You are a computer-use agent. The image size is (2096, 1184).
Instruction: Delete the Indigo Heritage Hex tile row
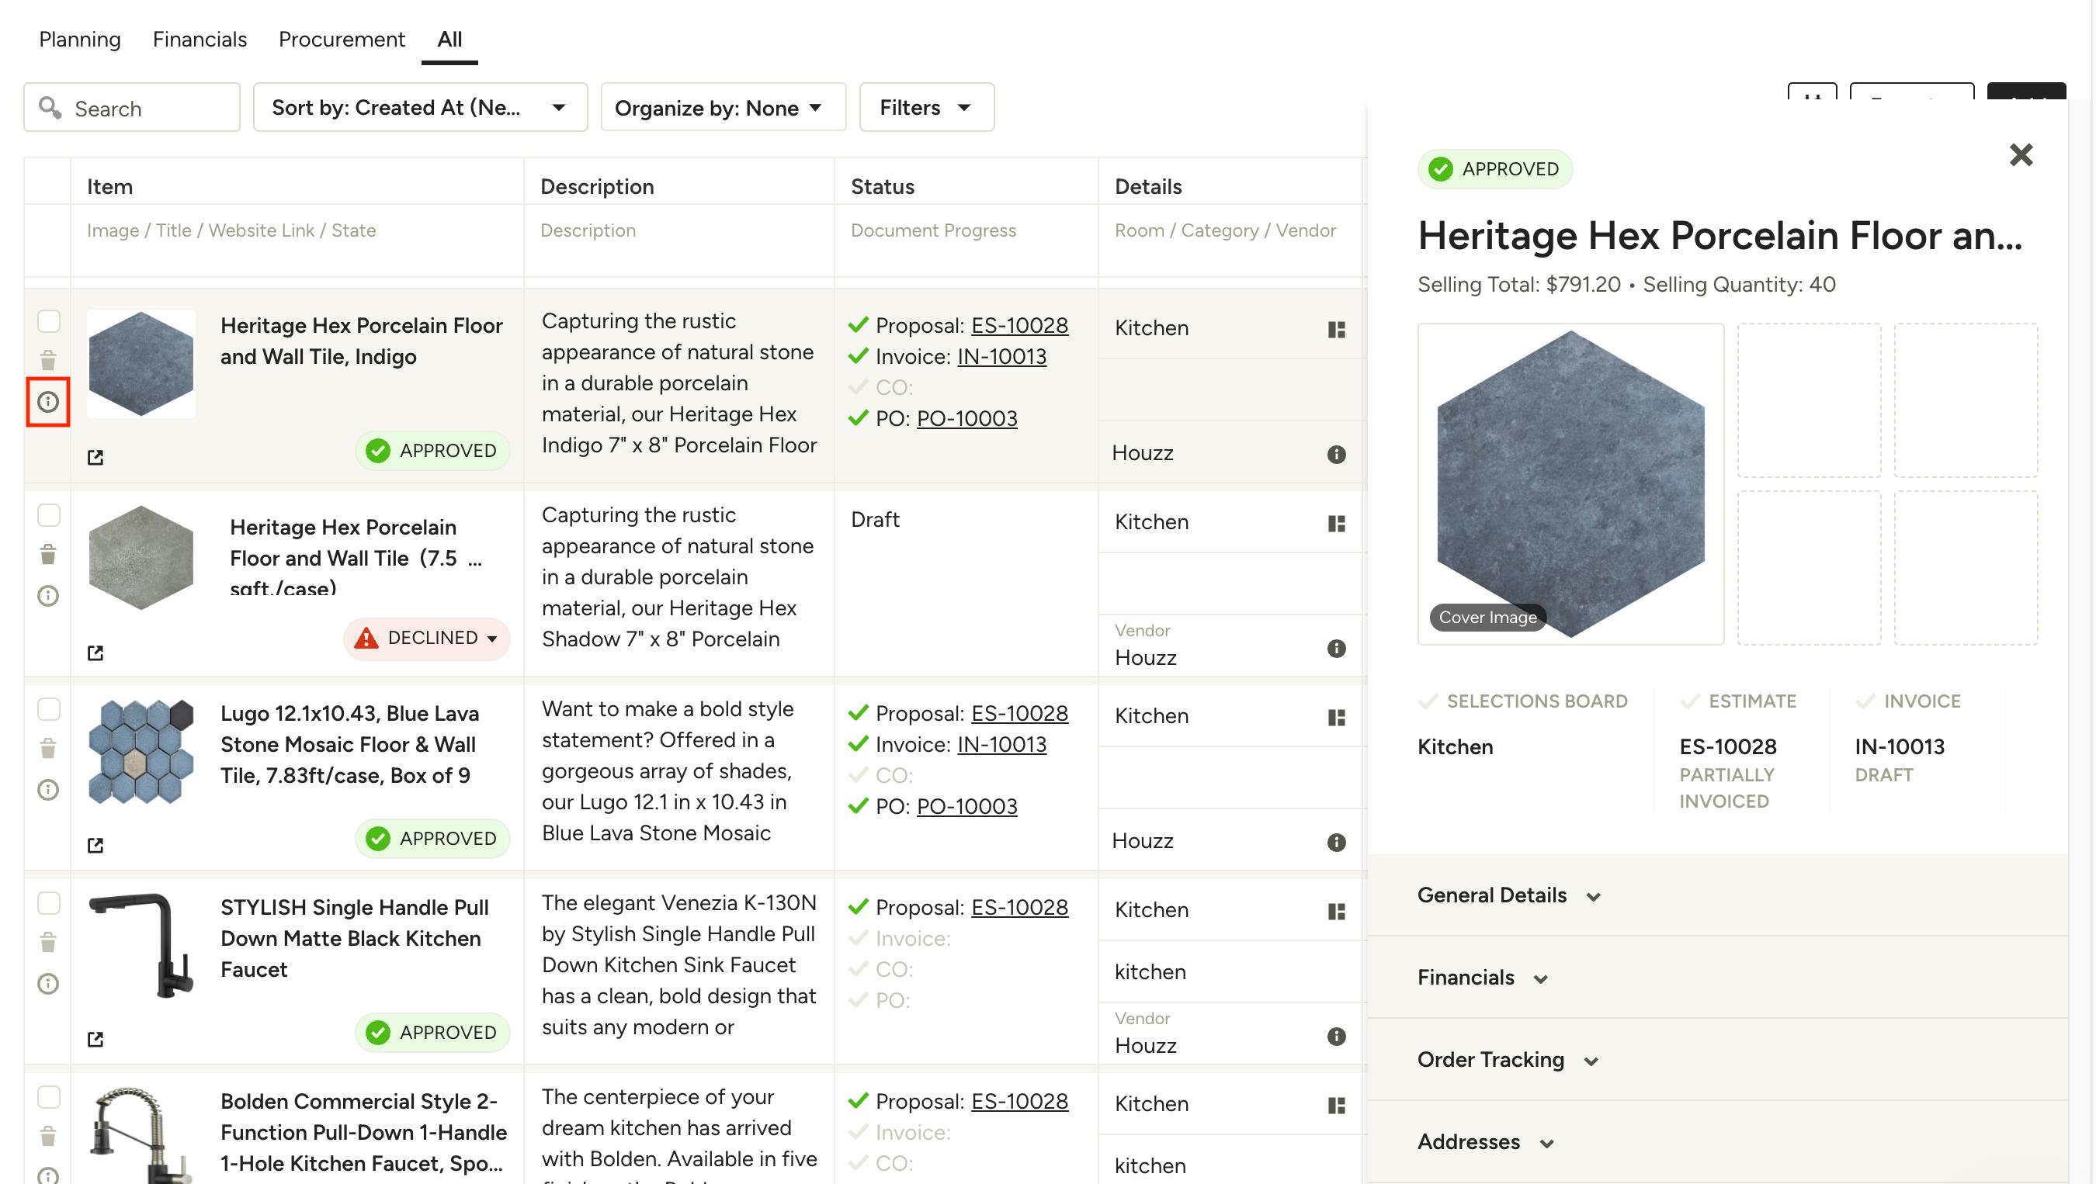tap(48, 360)
